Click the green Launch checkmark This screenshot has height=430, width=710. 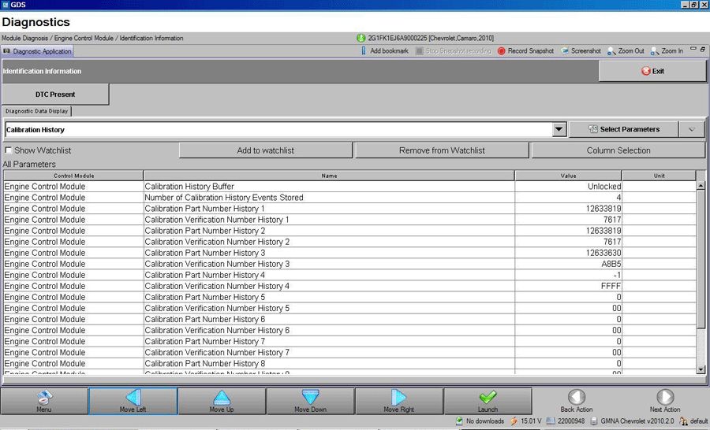[x=488, y=400]
